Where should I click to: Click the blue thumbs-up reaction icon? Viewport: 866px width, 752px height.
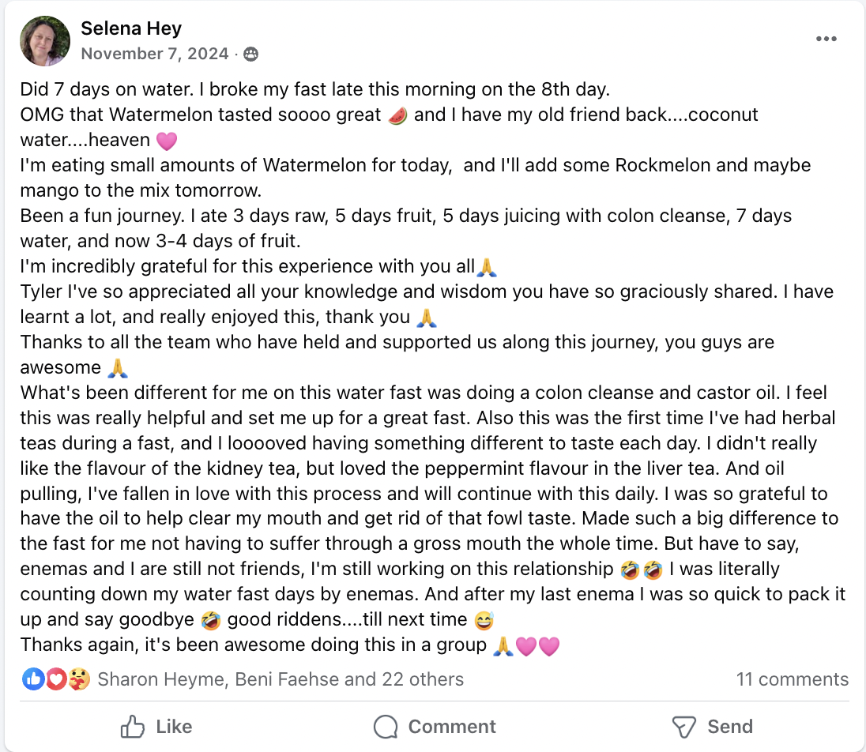[33, 679]
